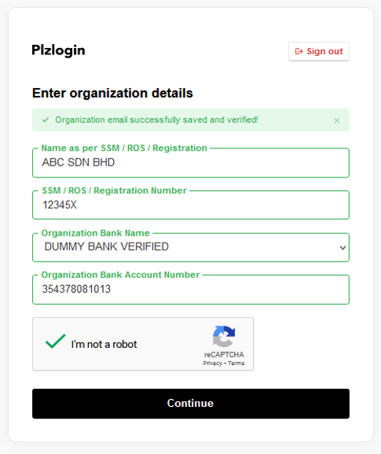Click the reCAPTCHA logo icon
The height and width of the screenshot is (454, 381).
pos(224,336)
